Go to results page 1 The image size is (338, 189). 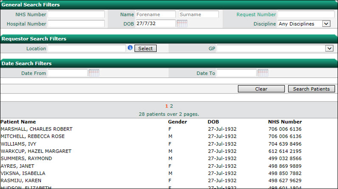click(166, 106)
